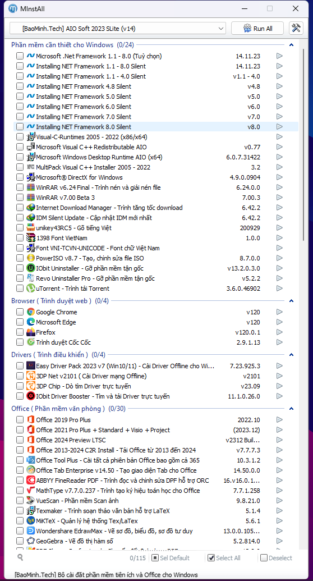Click the search magnifier icon at bottom
Viewport: 313px width, 581px height.
coord(20,557)
